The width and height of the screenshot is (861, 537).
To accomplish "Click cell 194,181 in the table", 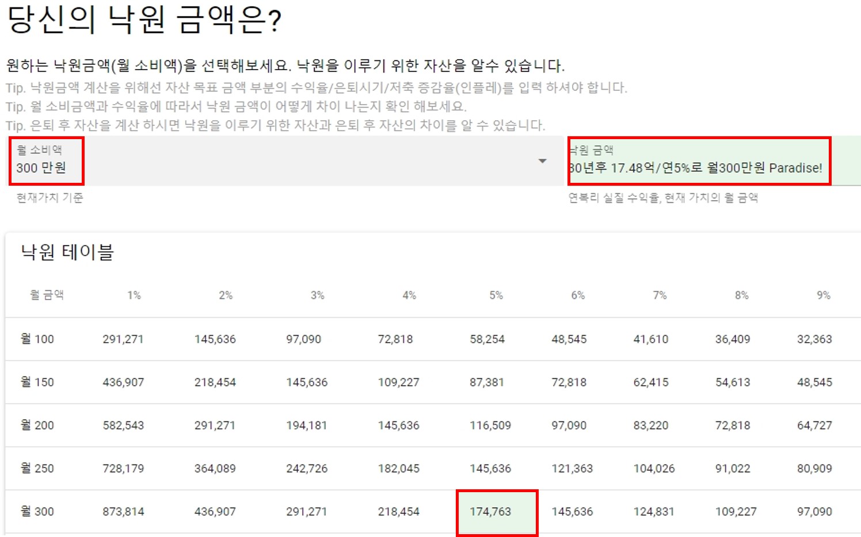I will click(307, 425).
